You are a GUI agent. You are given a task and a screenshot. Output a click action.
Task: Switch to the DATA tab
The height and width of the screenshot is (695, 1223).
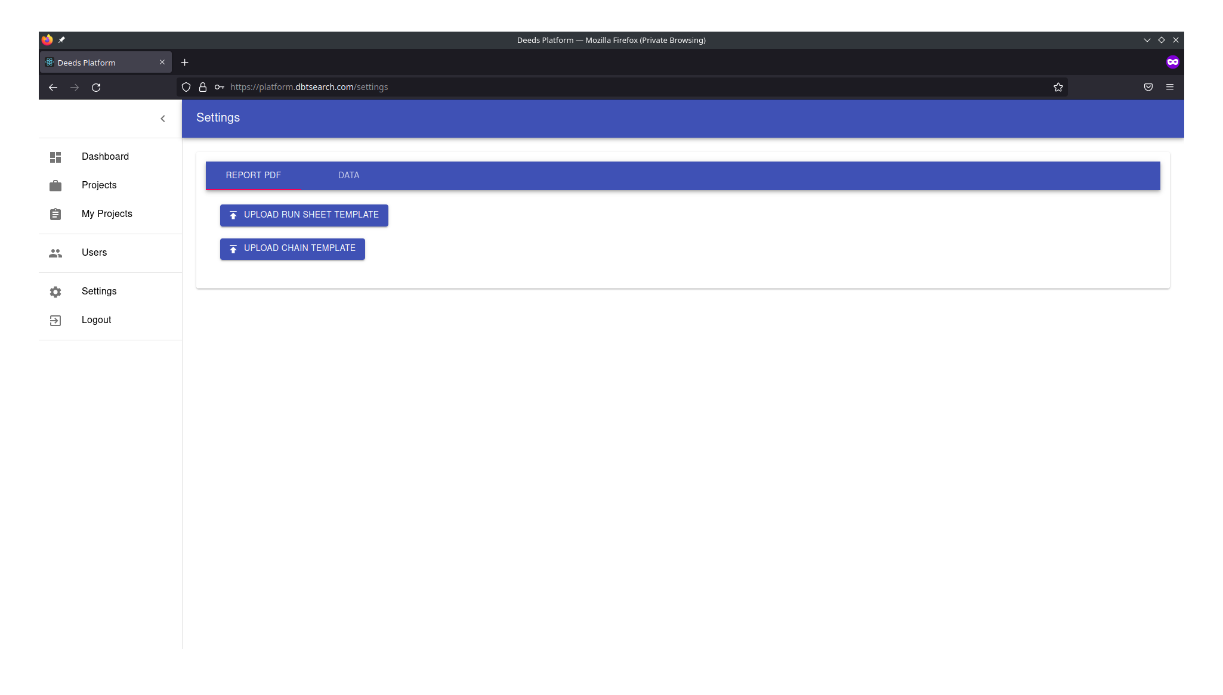point(348,175)
